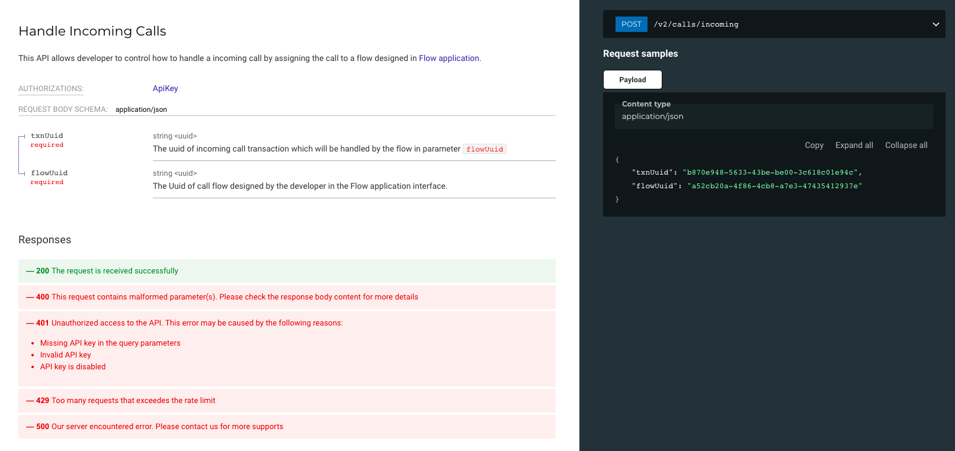Click Expand all in the sample panel

click(x=854, y=145)
